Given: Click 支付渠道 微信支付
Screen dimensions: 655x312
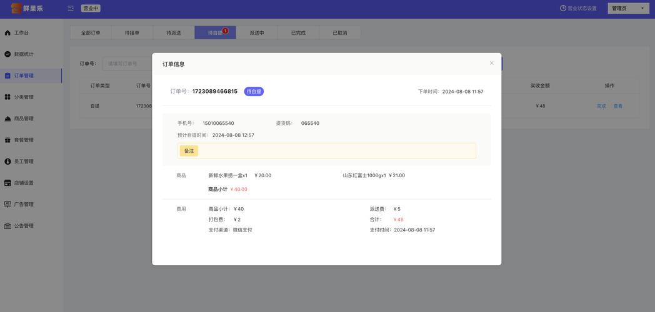Looking at the screenshot, I should click(x=230, y=230).
